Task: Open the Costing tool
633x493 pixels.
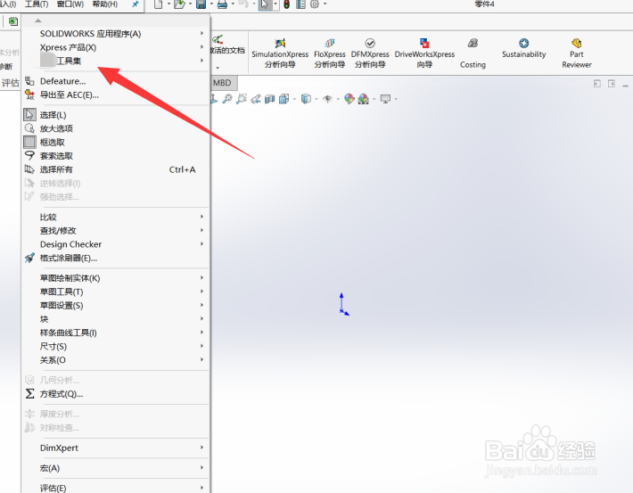Action: [473, 53]
